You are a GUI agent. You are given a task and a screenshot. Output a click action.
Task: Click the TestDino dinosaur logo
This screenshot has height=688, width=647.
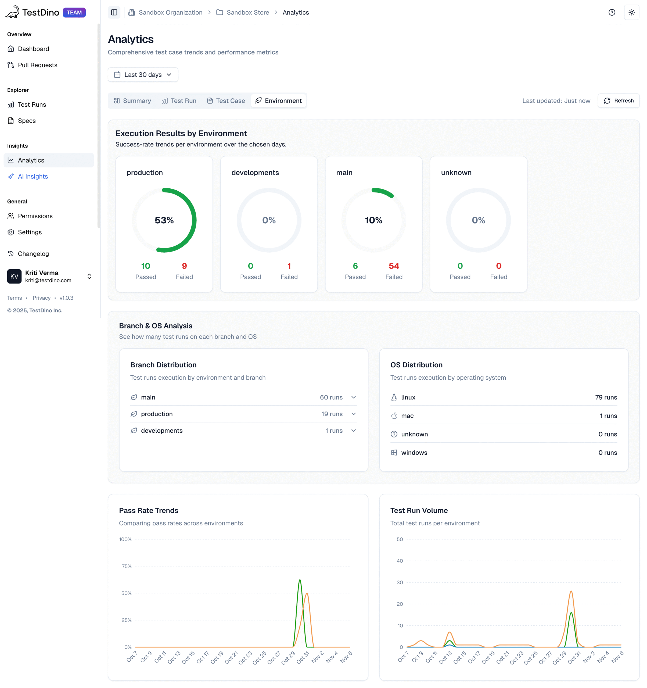pyautogui.click(x=12, y=12)
